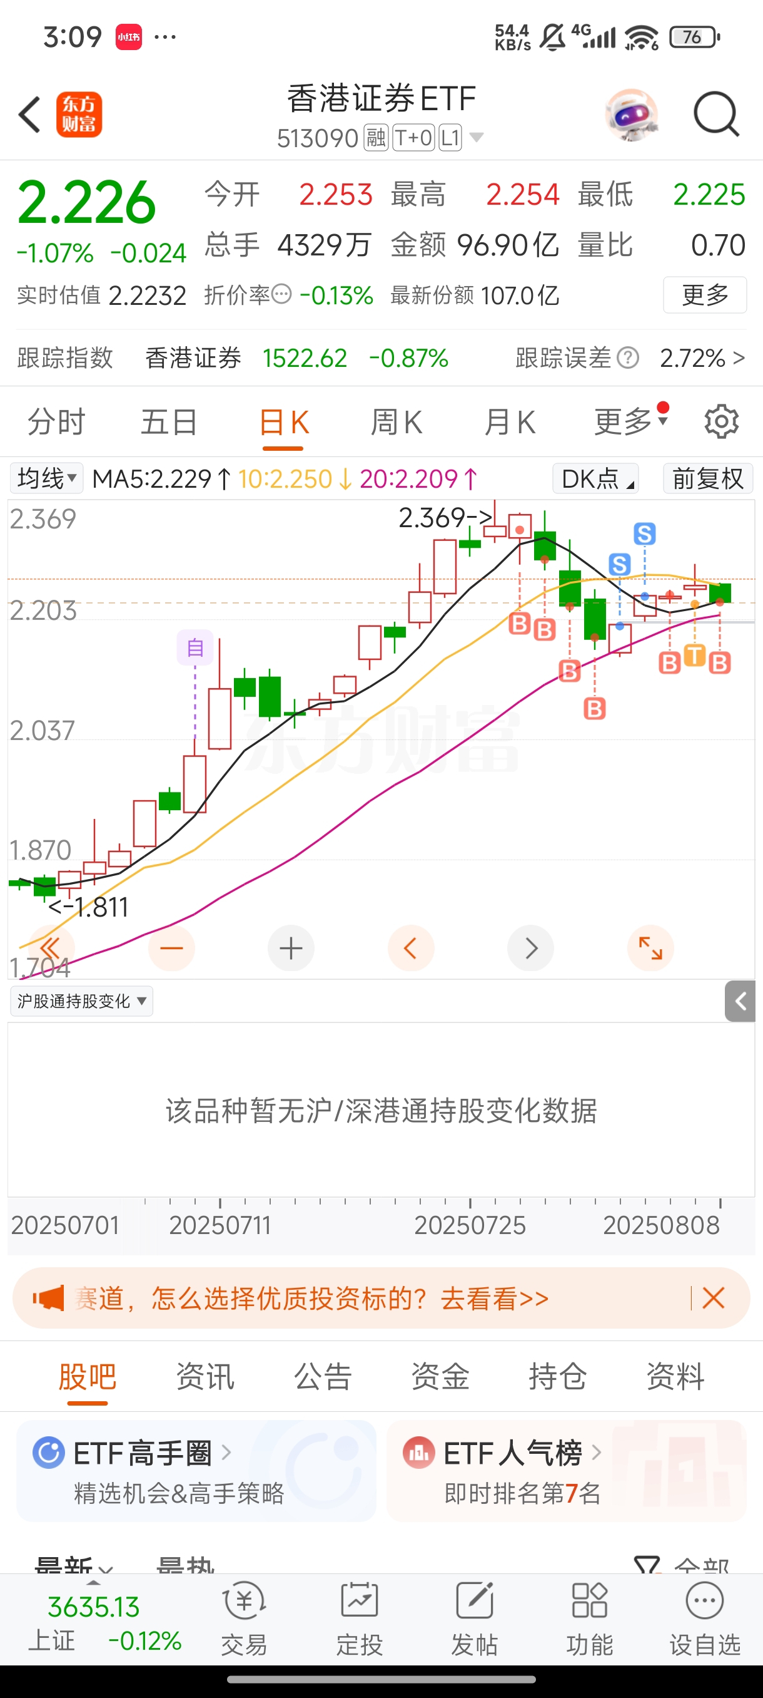
Task: Tap the 折价率 info bubble icon
Action: point(281,294)
